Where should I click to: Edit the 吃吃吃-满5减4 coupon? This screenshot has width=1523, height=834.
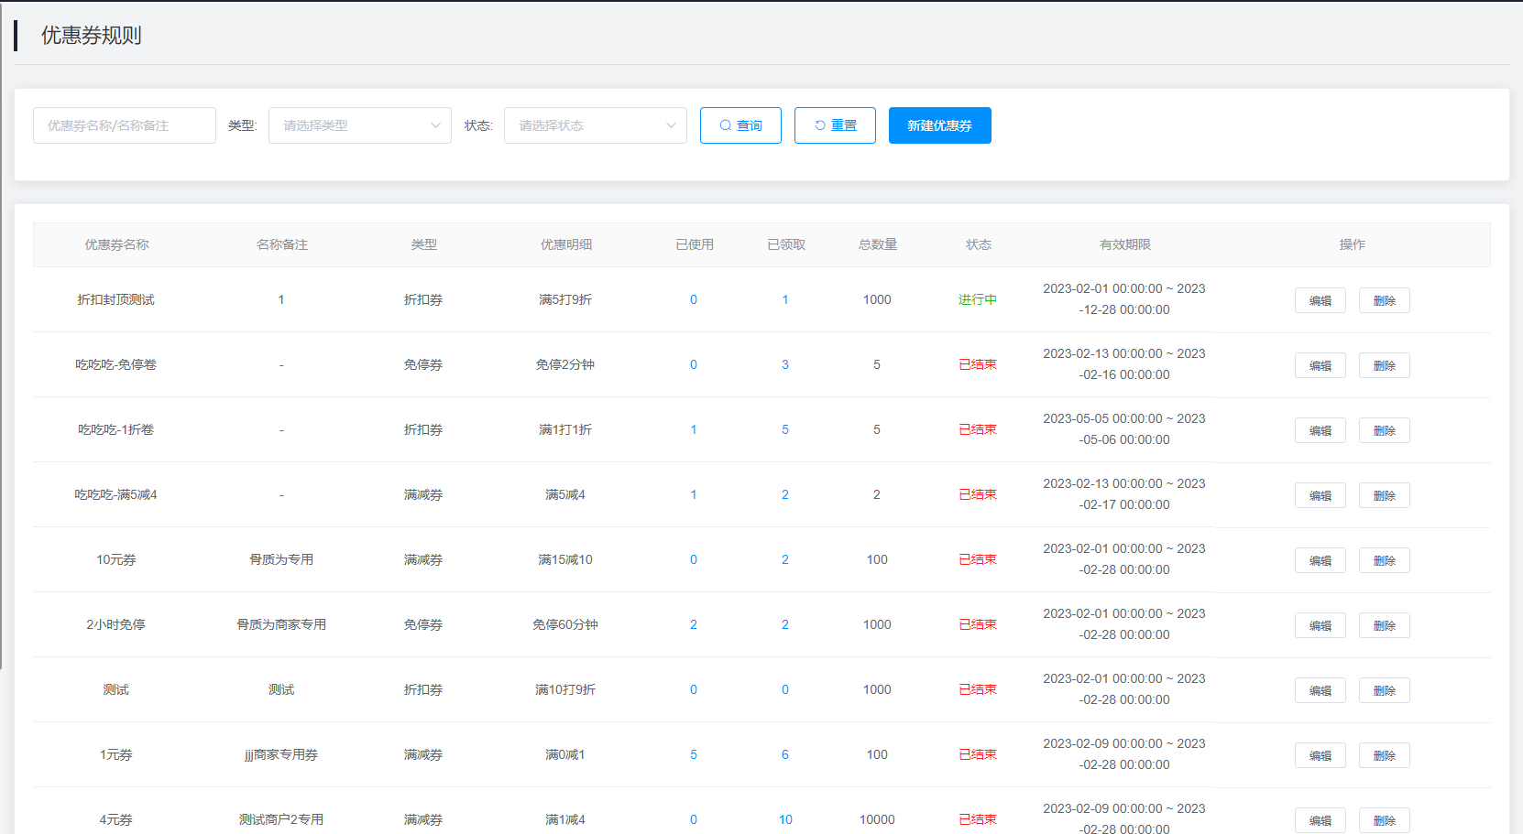pyautogui.click(x=1320, y=495)
